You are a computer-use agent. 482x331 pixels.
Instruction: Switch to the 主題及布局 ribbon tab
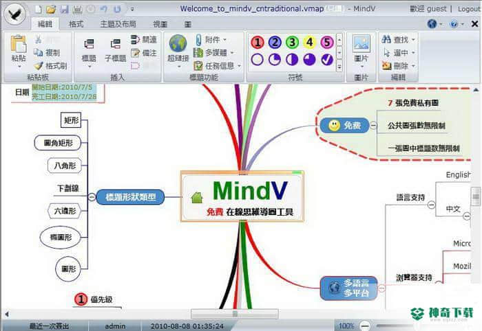click(x=118, y=24)
